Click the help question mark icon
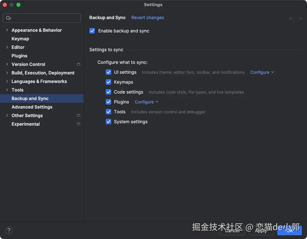 9,230
